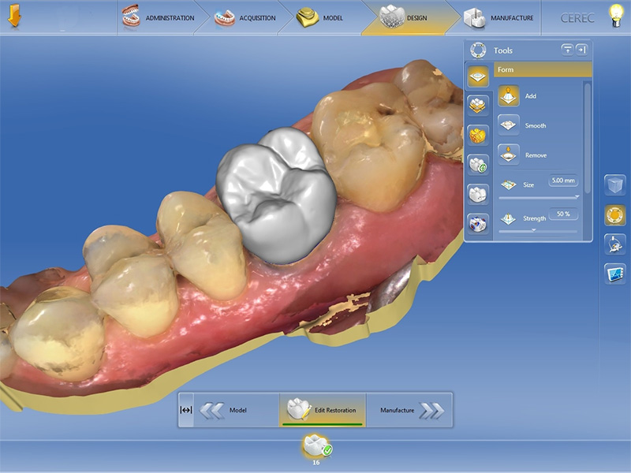Go back to the Model step
This screenshot has width=631, height=473.
pos(236,410)
